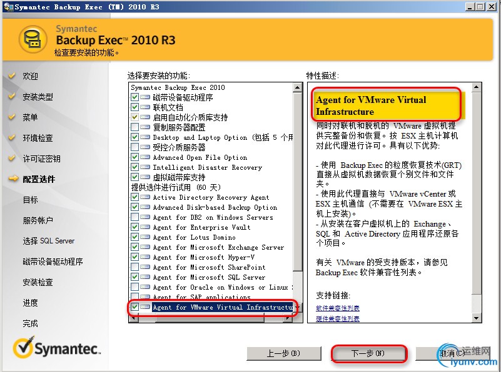Enable 复制服务器配置 checkbox
Screen dimensions: 501x372
point(134,127)
